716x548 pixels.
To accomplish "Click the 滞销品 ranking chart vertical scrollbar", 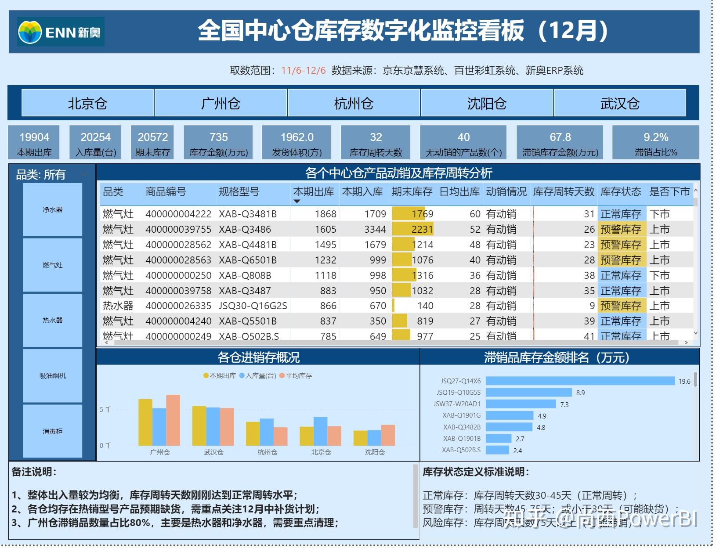I will (x=695, y=380).
